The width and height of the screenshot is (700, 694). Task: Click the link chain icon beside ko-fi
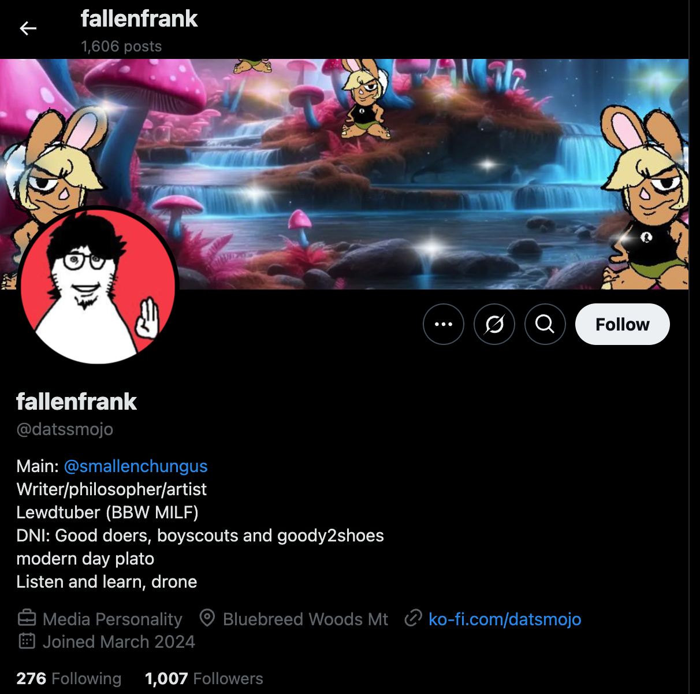(x=413, y=618)
